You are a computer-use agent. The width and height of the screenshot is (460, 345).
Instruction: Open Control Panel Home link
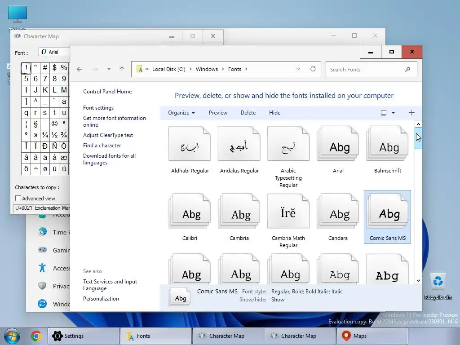coord(107,92)
